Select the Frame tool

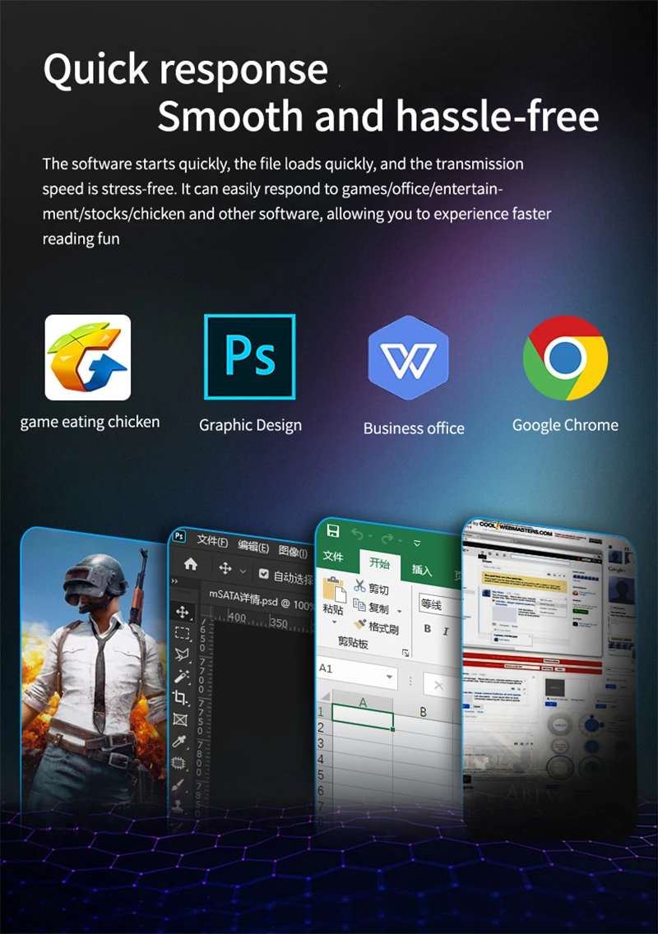pyautogui.click(x=181, y=720)
